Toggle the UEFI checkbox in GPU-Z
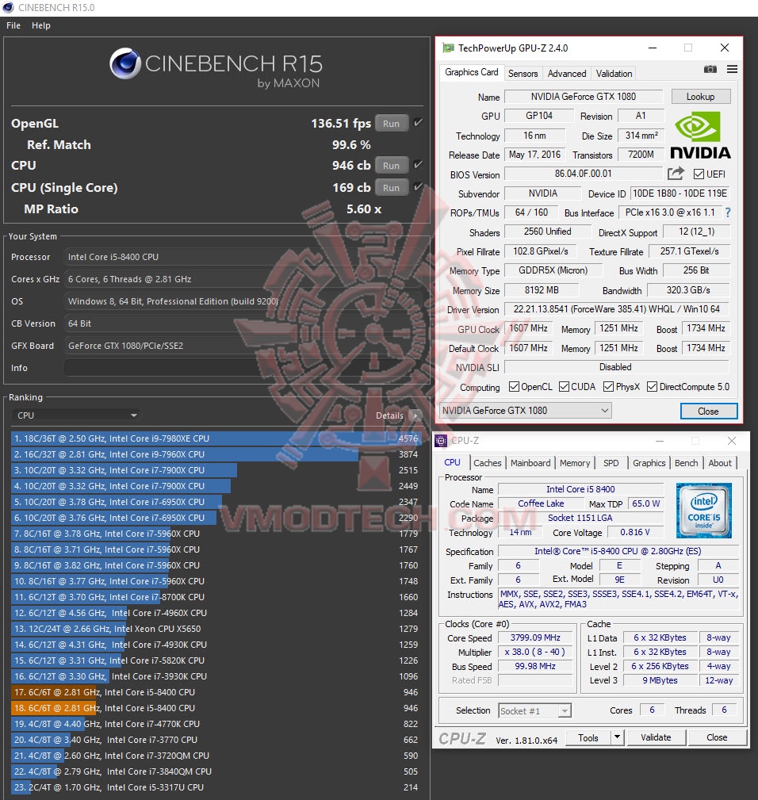Image resolution: width=758 pixels, height=800 pixels. pos(699,174)
